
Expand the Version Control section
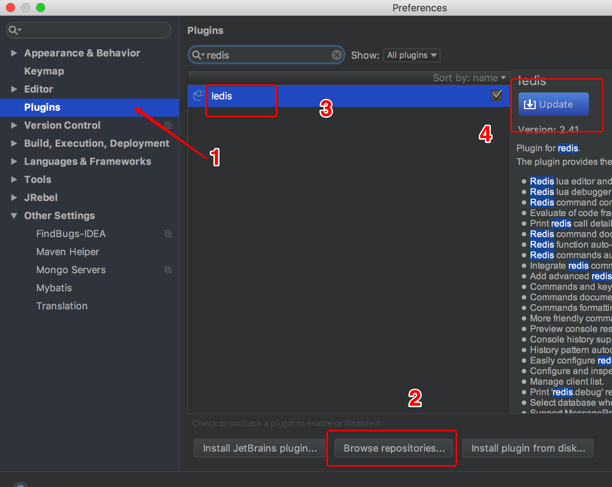[x=14, y=125]
